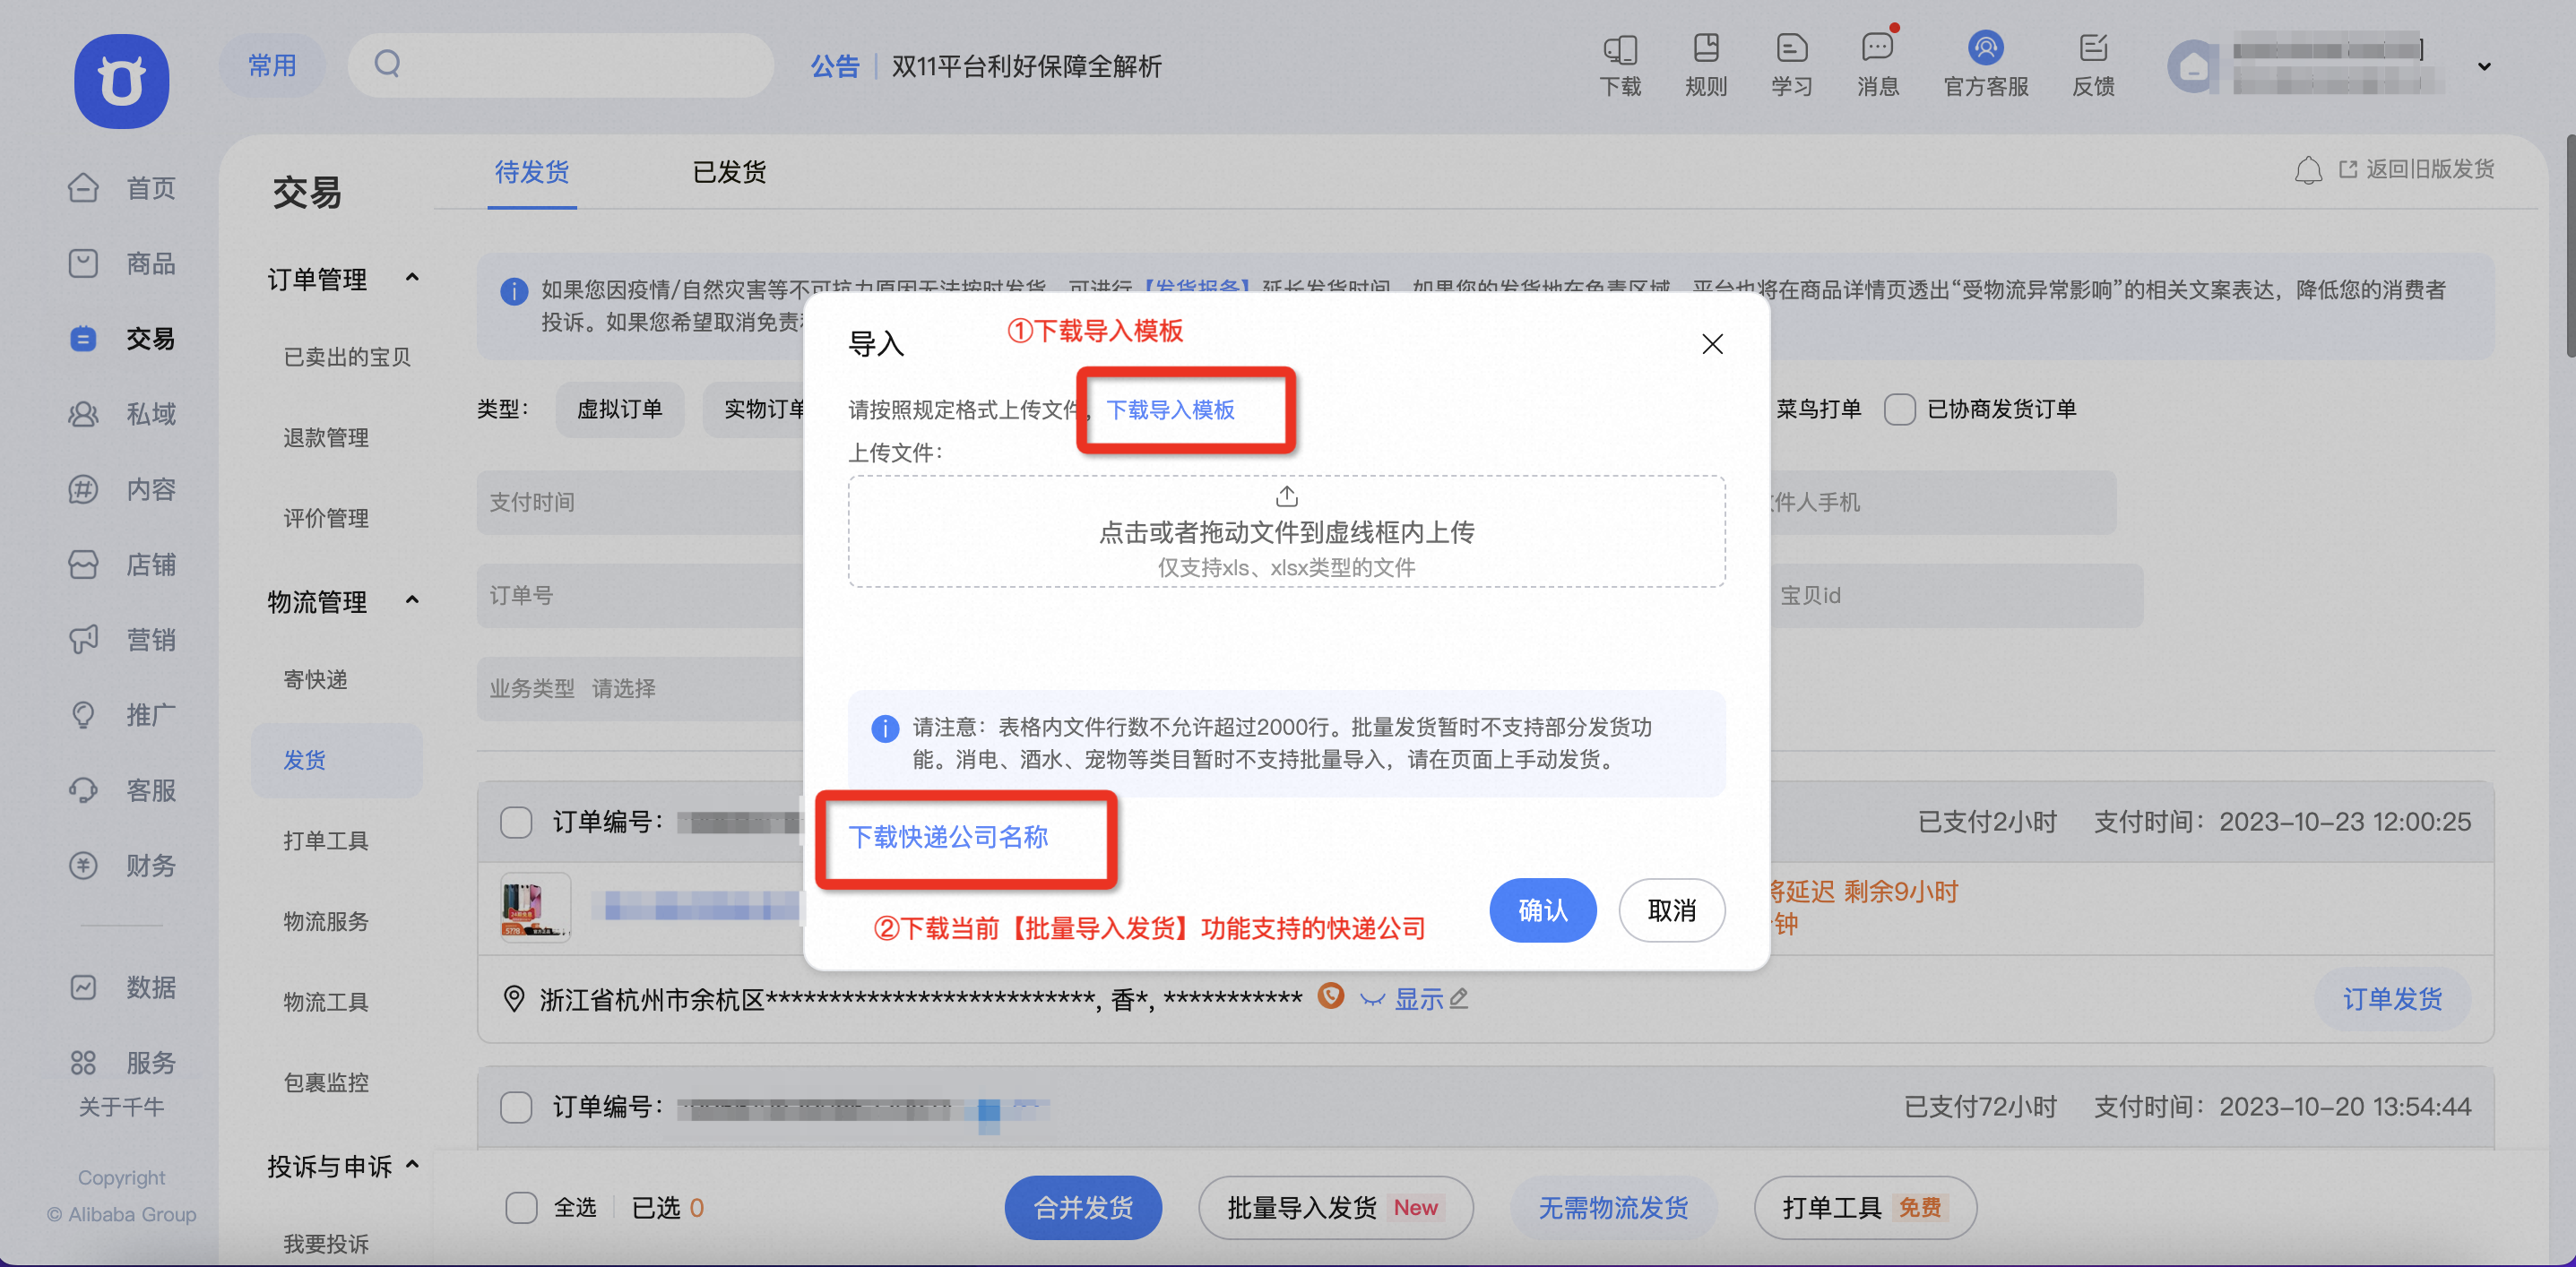This screenshot has height=1267, width=2576.
Task: Click the 批量导入发货 button
Action: (x=1335, y=1208)
